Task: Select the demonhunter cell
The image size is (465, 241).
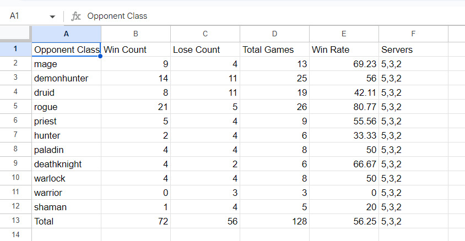Action: pos(66,78)
